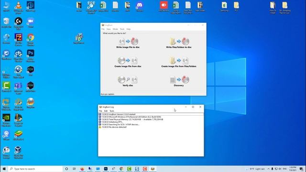The image size is (306, 172).
Task: Select the League of Legends desktop icon
Action: 18,120
